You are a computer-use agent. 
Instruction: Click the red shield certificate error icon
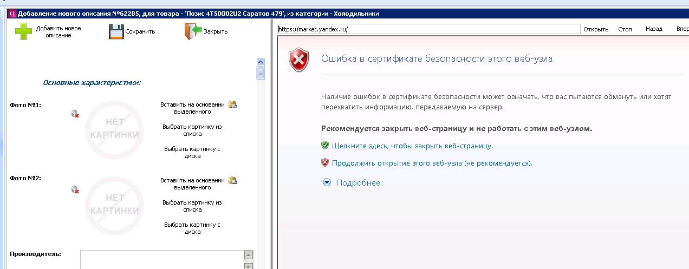click(x=298, y=60)
